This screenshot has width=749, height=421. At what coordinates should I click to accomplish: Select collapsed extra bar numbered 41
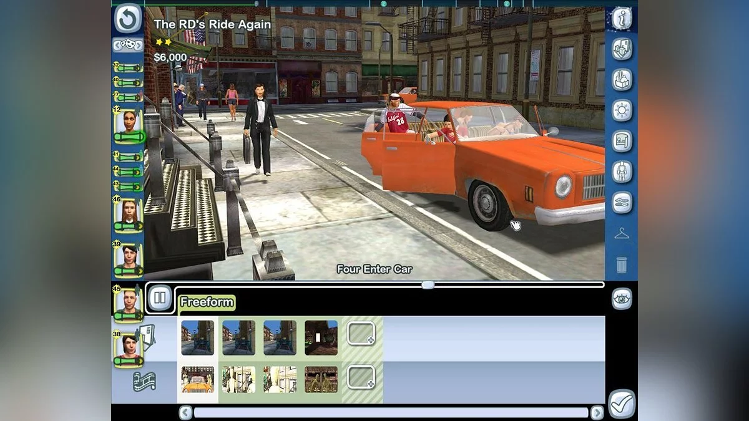[128, 157]
